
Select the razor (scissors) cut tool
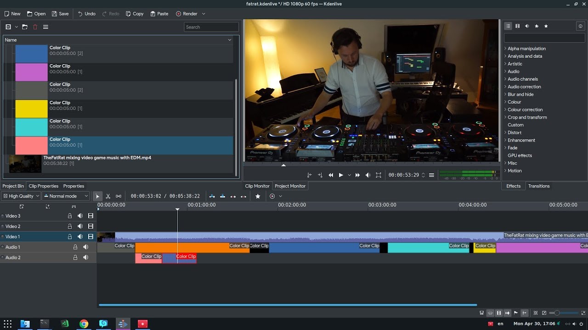(x=108, y=196)
